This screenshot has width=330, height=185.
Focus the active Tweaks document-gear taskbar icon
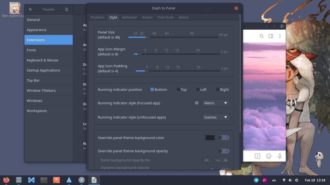pos(94,180)
